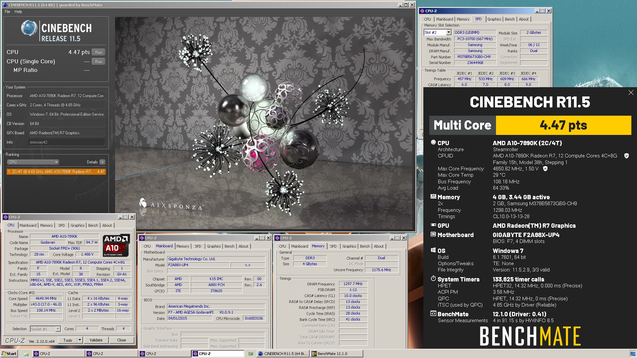
Task: Select Memory tab in CPU-Z CPU window
Action: pos(46,225)
